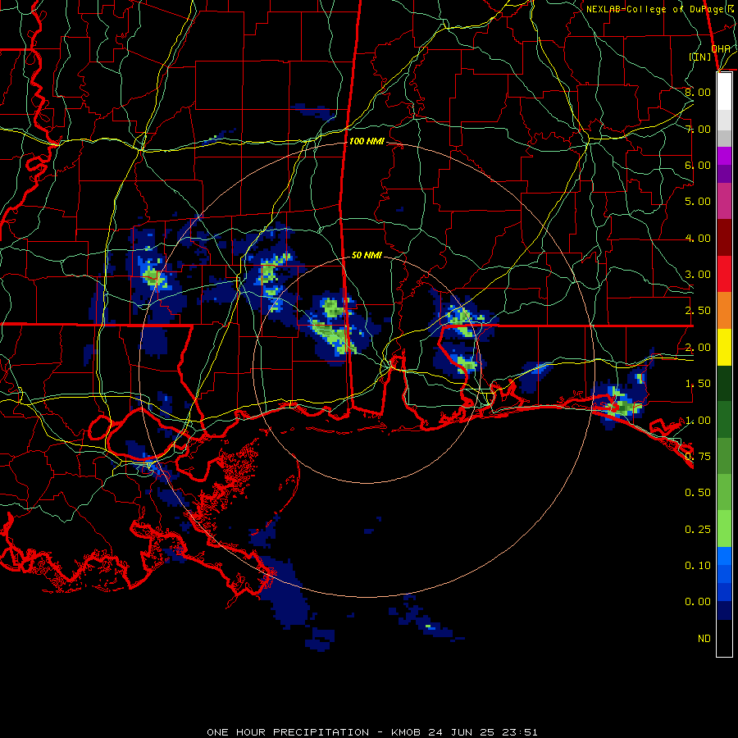Click the '0.00' legend value

pos(698,602)
